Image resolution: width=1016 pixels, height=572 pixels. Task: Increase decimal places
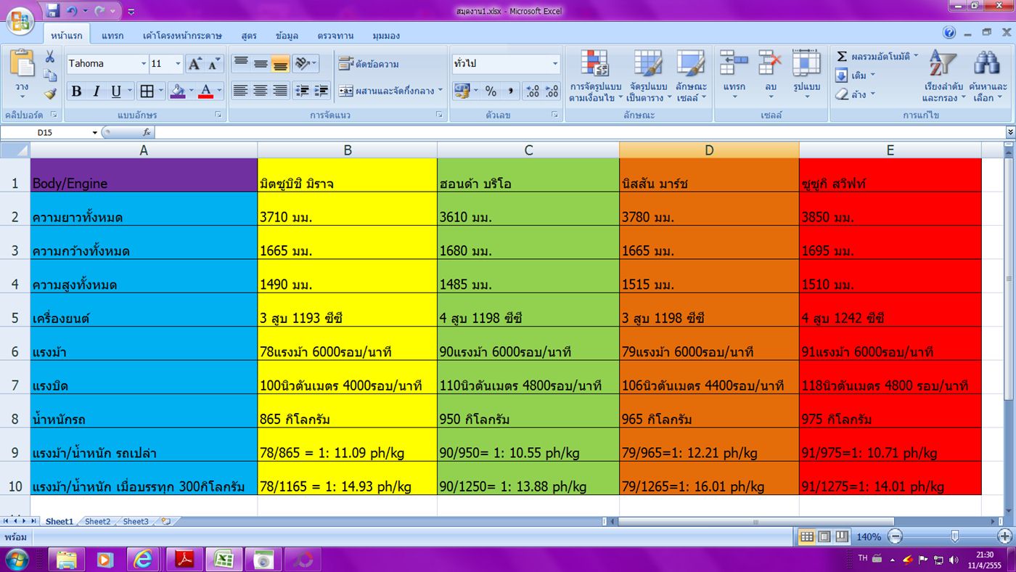[532, 91]
